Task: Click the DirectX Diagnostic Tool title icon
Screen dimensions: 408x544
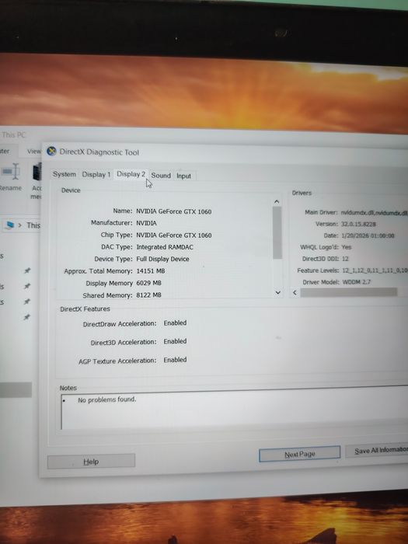Action: [52, 152]
